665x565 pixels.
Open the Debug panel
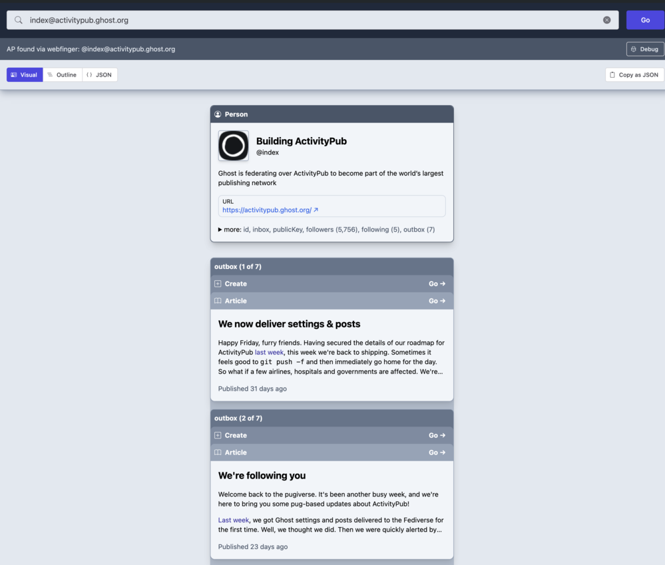click(x=644, y=49)
